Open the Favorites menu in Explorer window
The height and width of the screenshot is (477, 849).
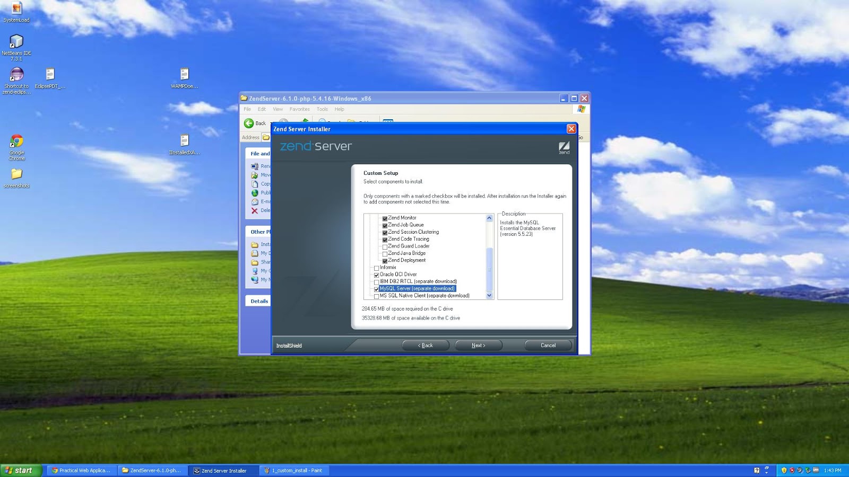[x=300, y=109]
